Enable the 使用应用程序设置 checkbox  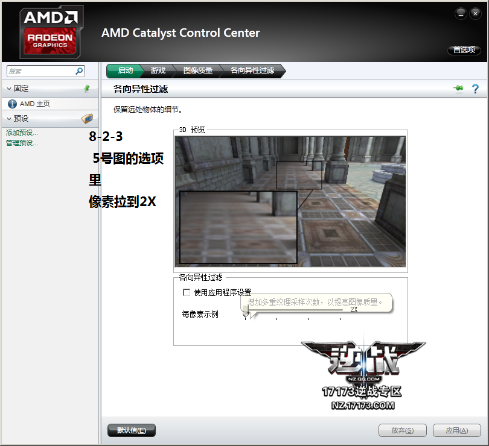point(187,292)
